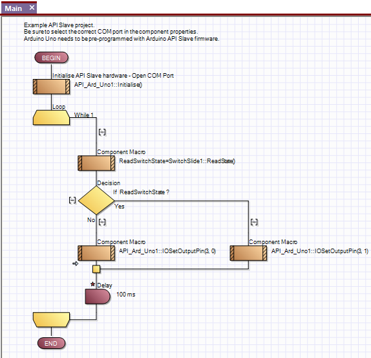Viewport: 371px width, 358px height.
Task: Select the API_Ard_Uno1::Initialise macro icon
Action: point(51,87)
